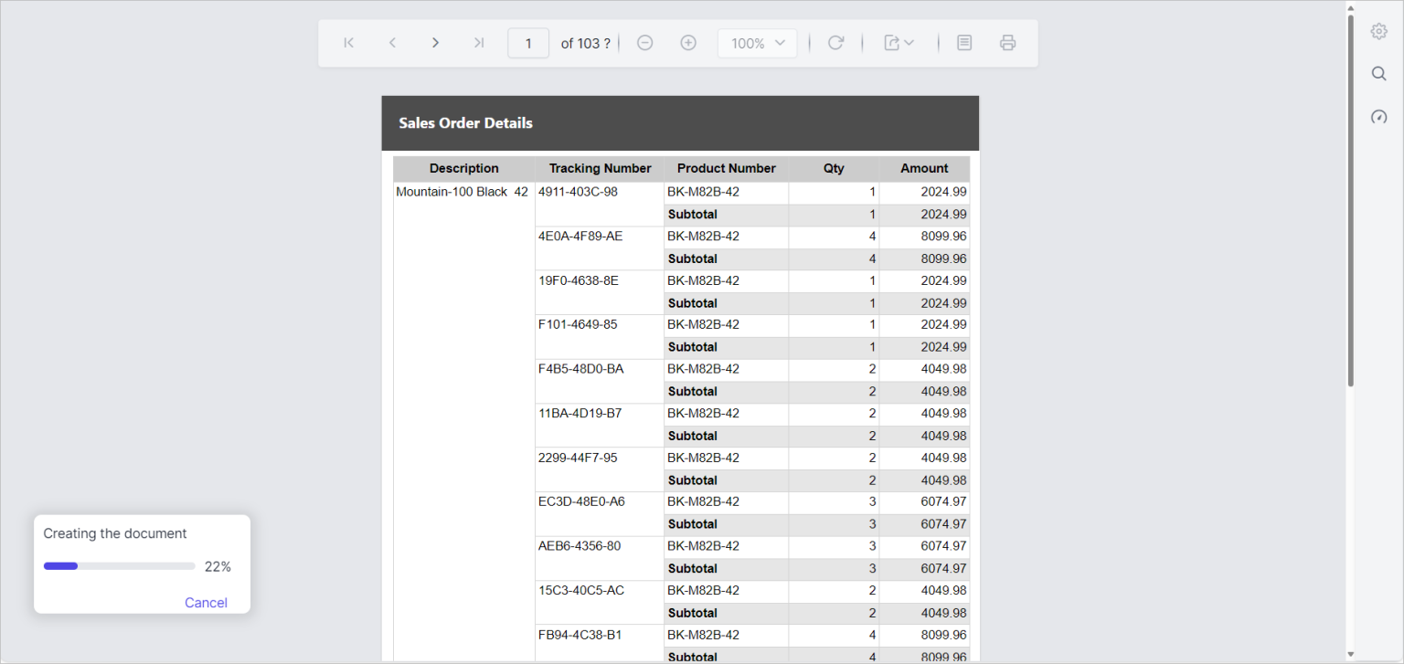Click the 'Amount' column header
1404x664 pixels.
click(x=924, y=169)
